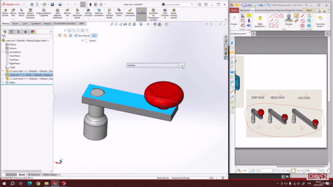This screenshot has height=187, width=333.
Task: Open the DisplayManager tab icon
Action: 32,32
